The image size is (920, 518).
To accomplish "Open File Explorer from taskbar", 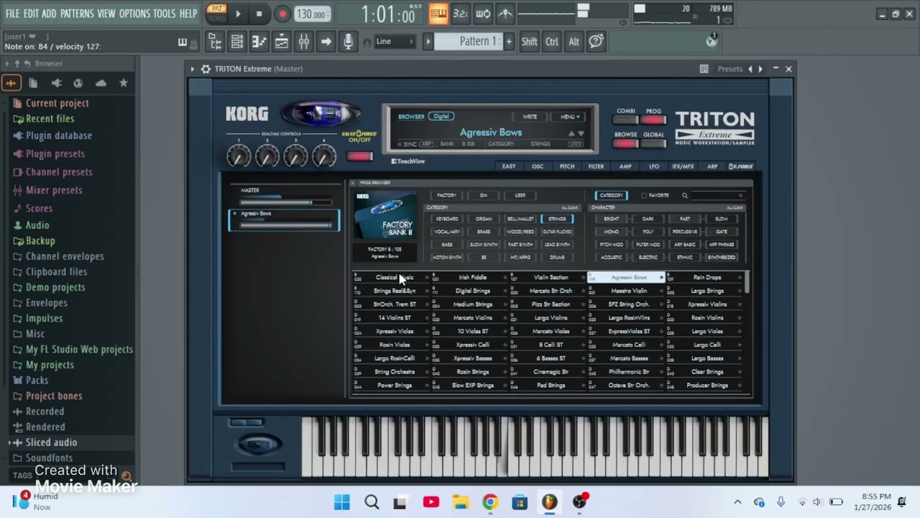I will tap(460, 502).
